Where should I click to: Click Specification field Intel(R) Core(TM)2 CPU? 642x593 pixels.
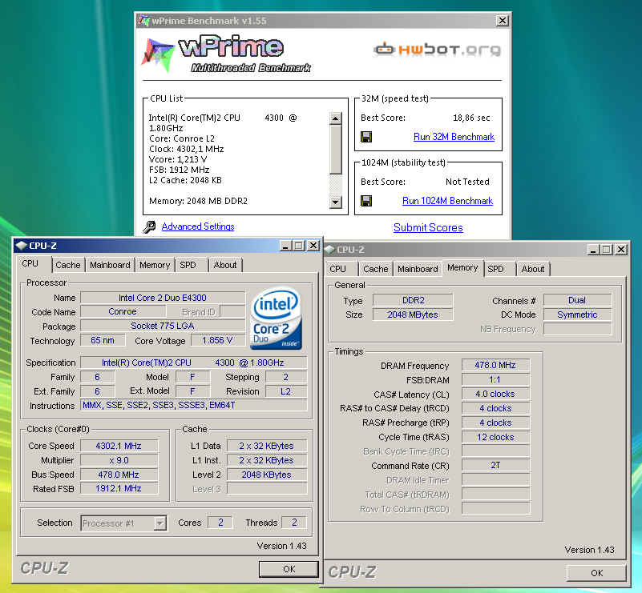[194, 363]
